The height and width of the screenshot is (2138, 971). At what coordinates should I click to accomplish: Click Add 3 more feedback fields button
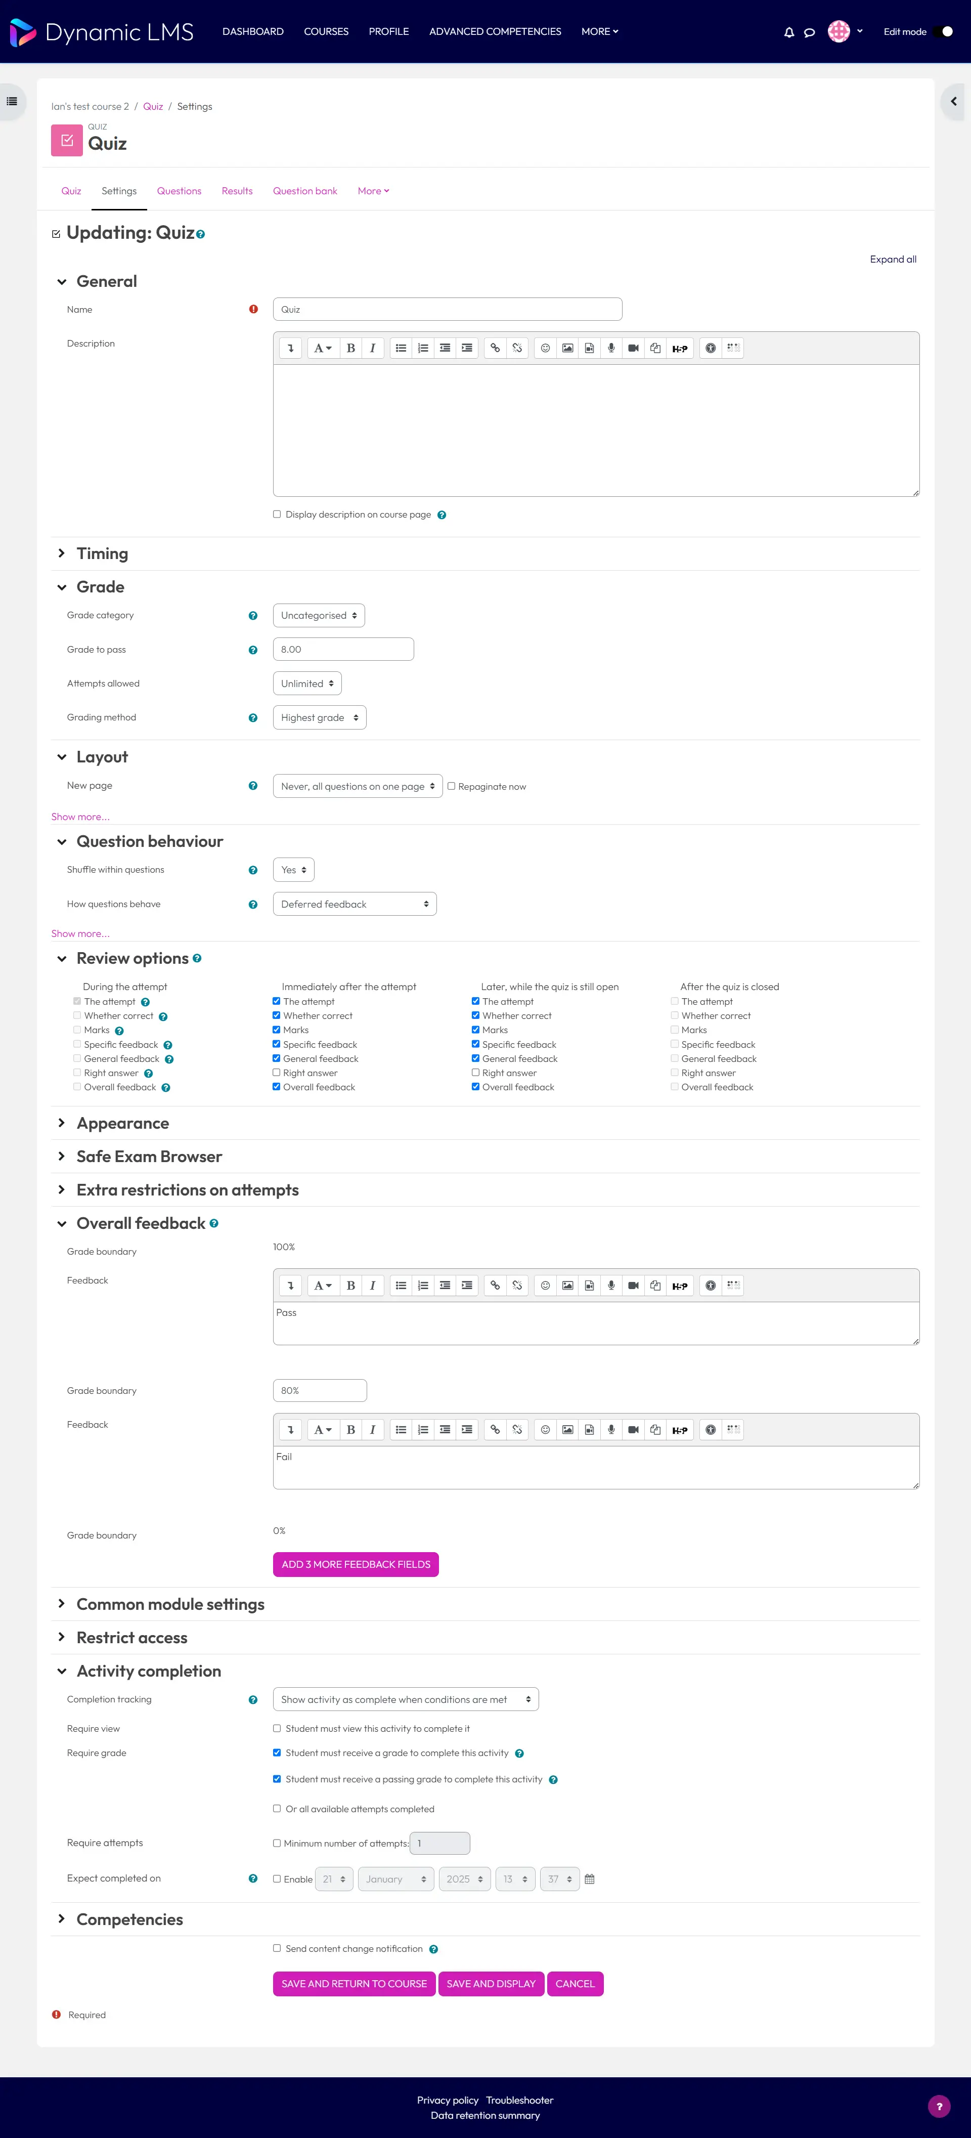click(x=356, y=1564)
